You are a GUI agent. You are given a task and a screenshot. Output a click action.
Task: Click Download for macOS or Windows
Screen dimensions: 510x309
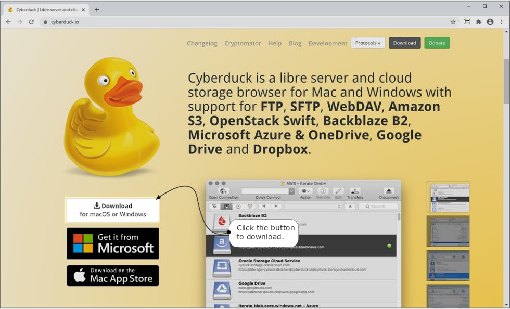(x=113, y=210)
